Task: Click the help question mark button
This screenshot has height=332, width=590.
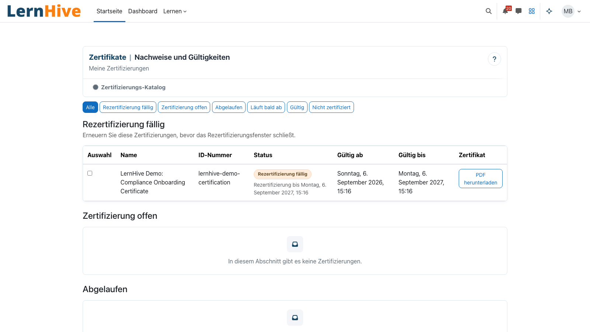Action: (494, 59)
